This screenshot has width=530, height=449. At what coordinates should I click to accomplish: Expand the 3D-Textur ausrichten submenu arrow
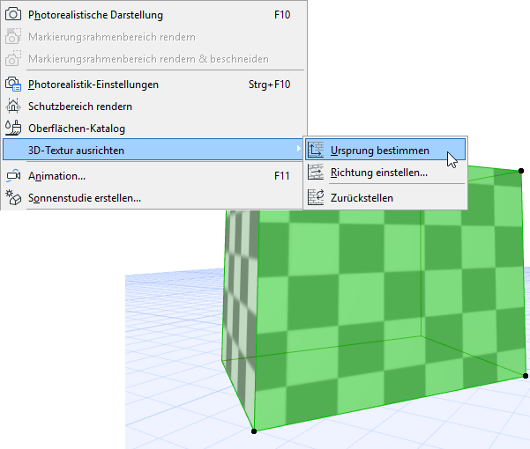pos(298,149)
